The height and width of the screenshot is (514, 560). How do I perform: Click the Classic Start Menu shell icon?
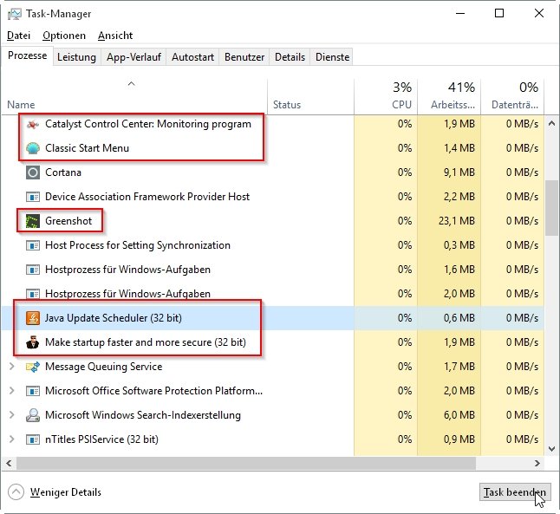(33, 148)
